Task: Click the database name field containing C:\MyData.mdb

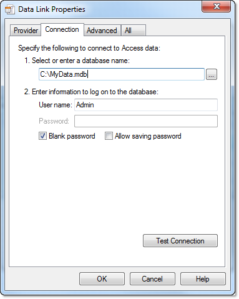Action: [x=122, y=74]
